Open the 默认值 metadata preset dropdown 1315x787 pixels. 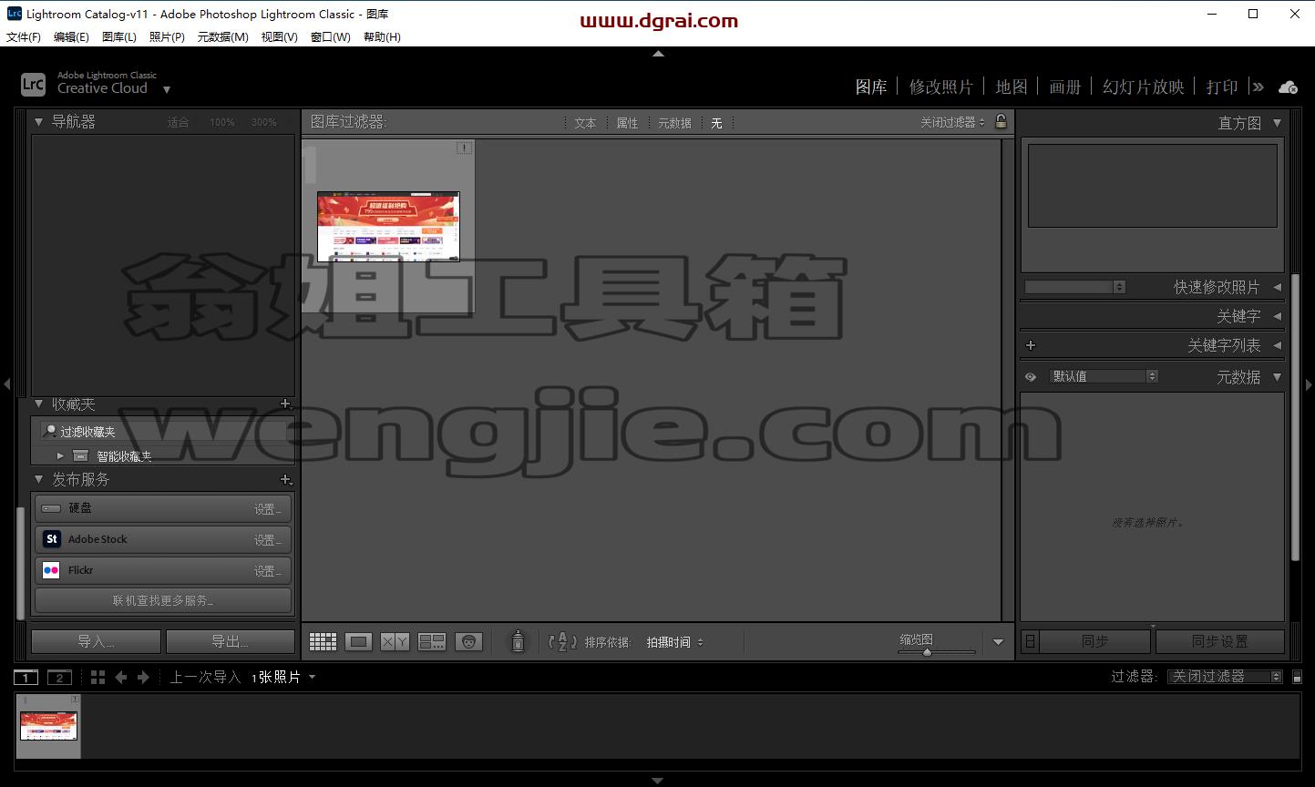tap(1103, 376)
